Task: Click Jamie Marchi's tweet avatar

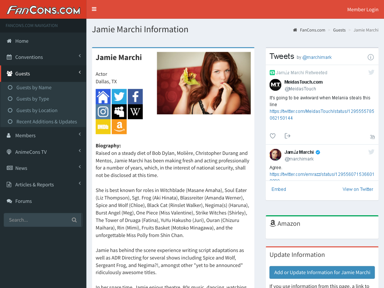Action: pyautogui.click(x=276, y=155)
